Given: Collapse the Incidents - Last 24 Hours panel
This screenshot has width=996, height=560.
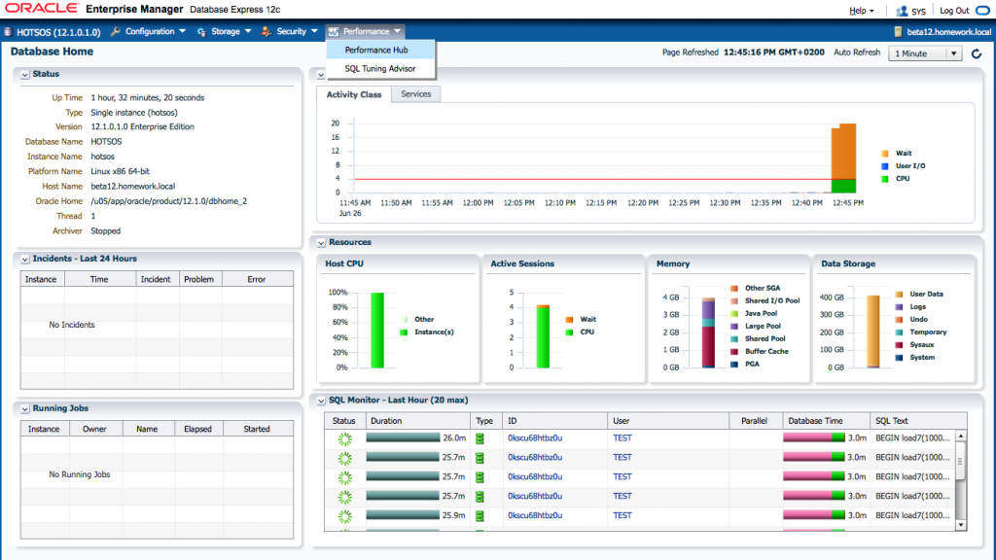Looking at the screenshot, I should pos(24,259).
